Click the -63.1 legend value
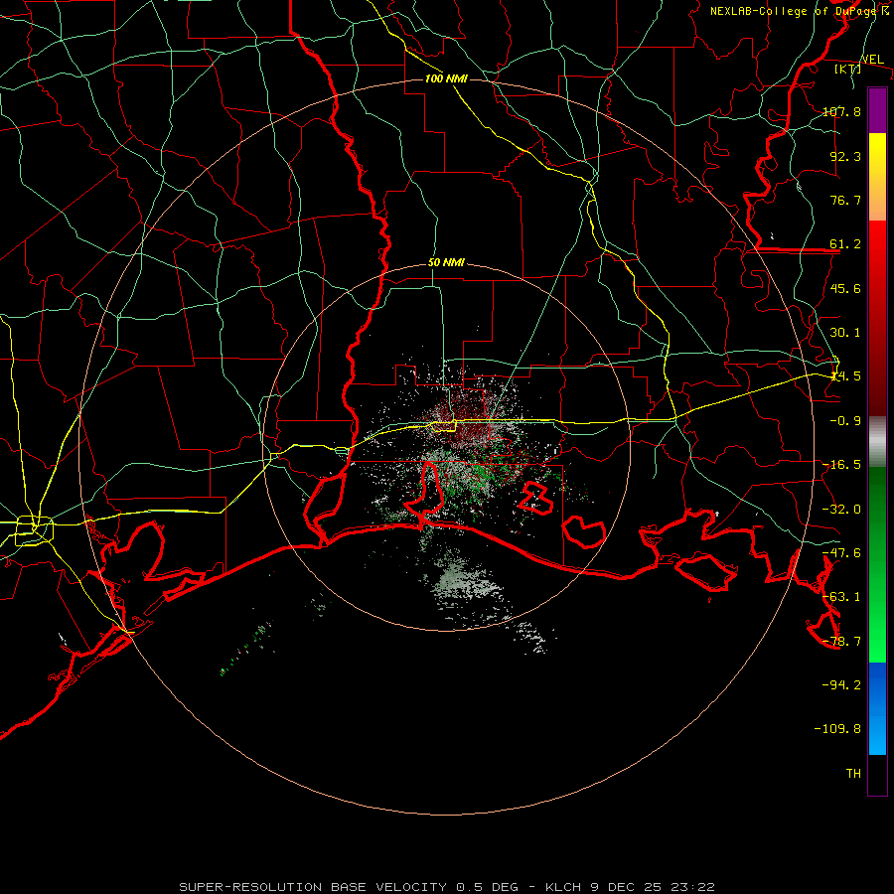The height and width of the screenshot is (894, 894). [841, 597]
